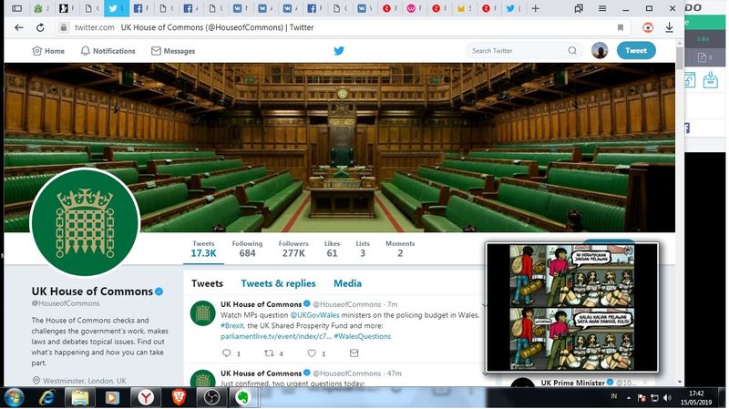Click the address bar URL field

coord(344,27)
